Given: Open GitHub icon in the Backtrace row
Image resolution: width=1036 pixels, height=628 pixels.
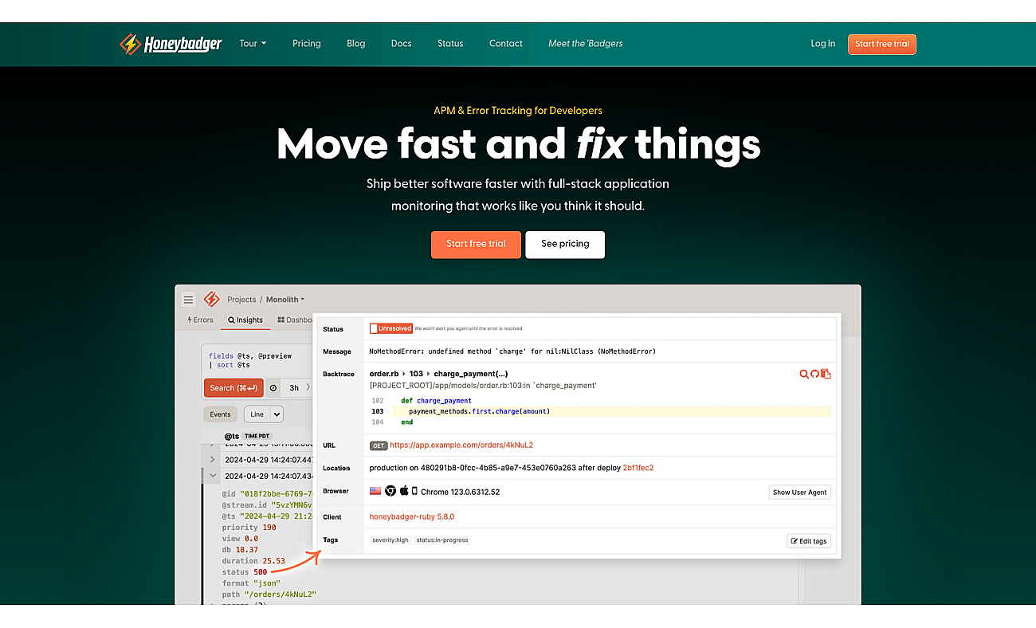Looking at the screenshot, I should [814, 374].
